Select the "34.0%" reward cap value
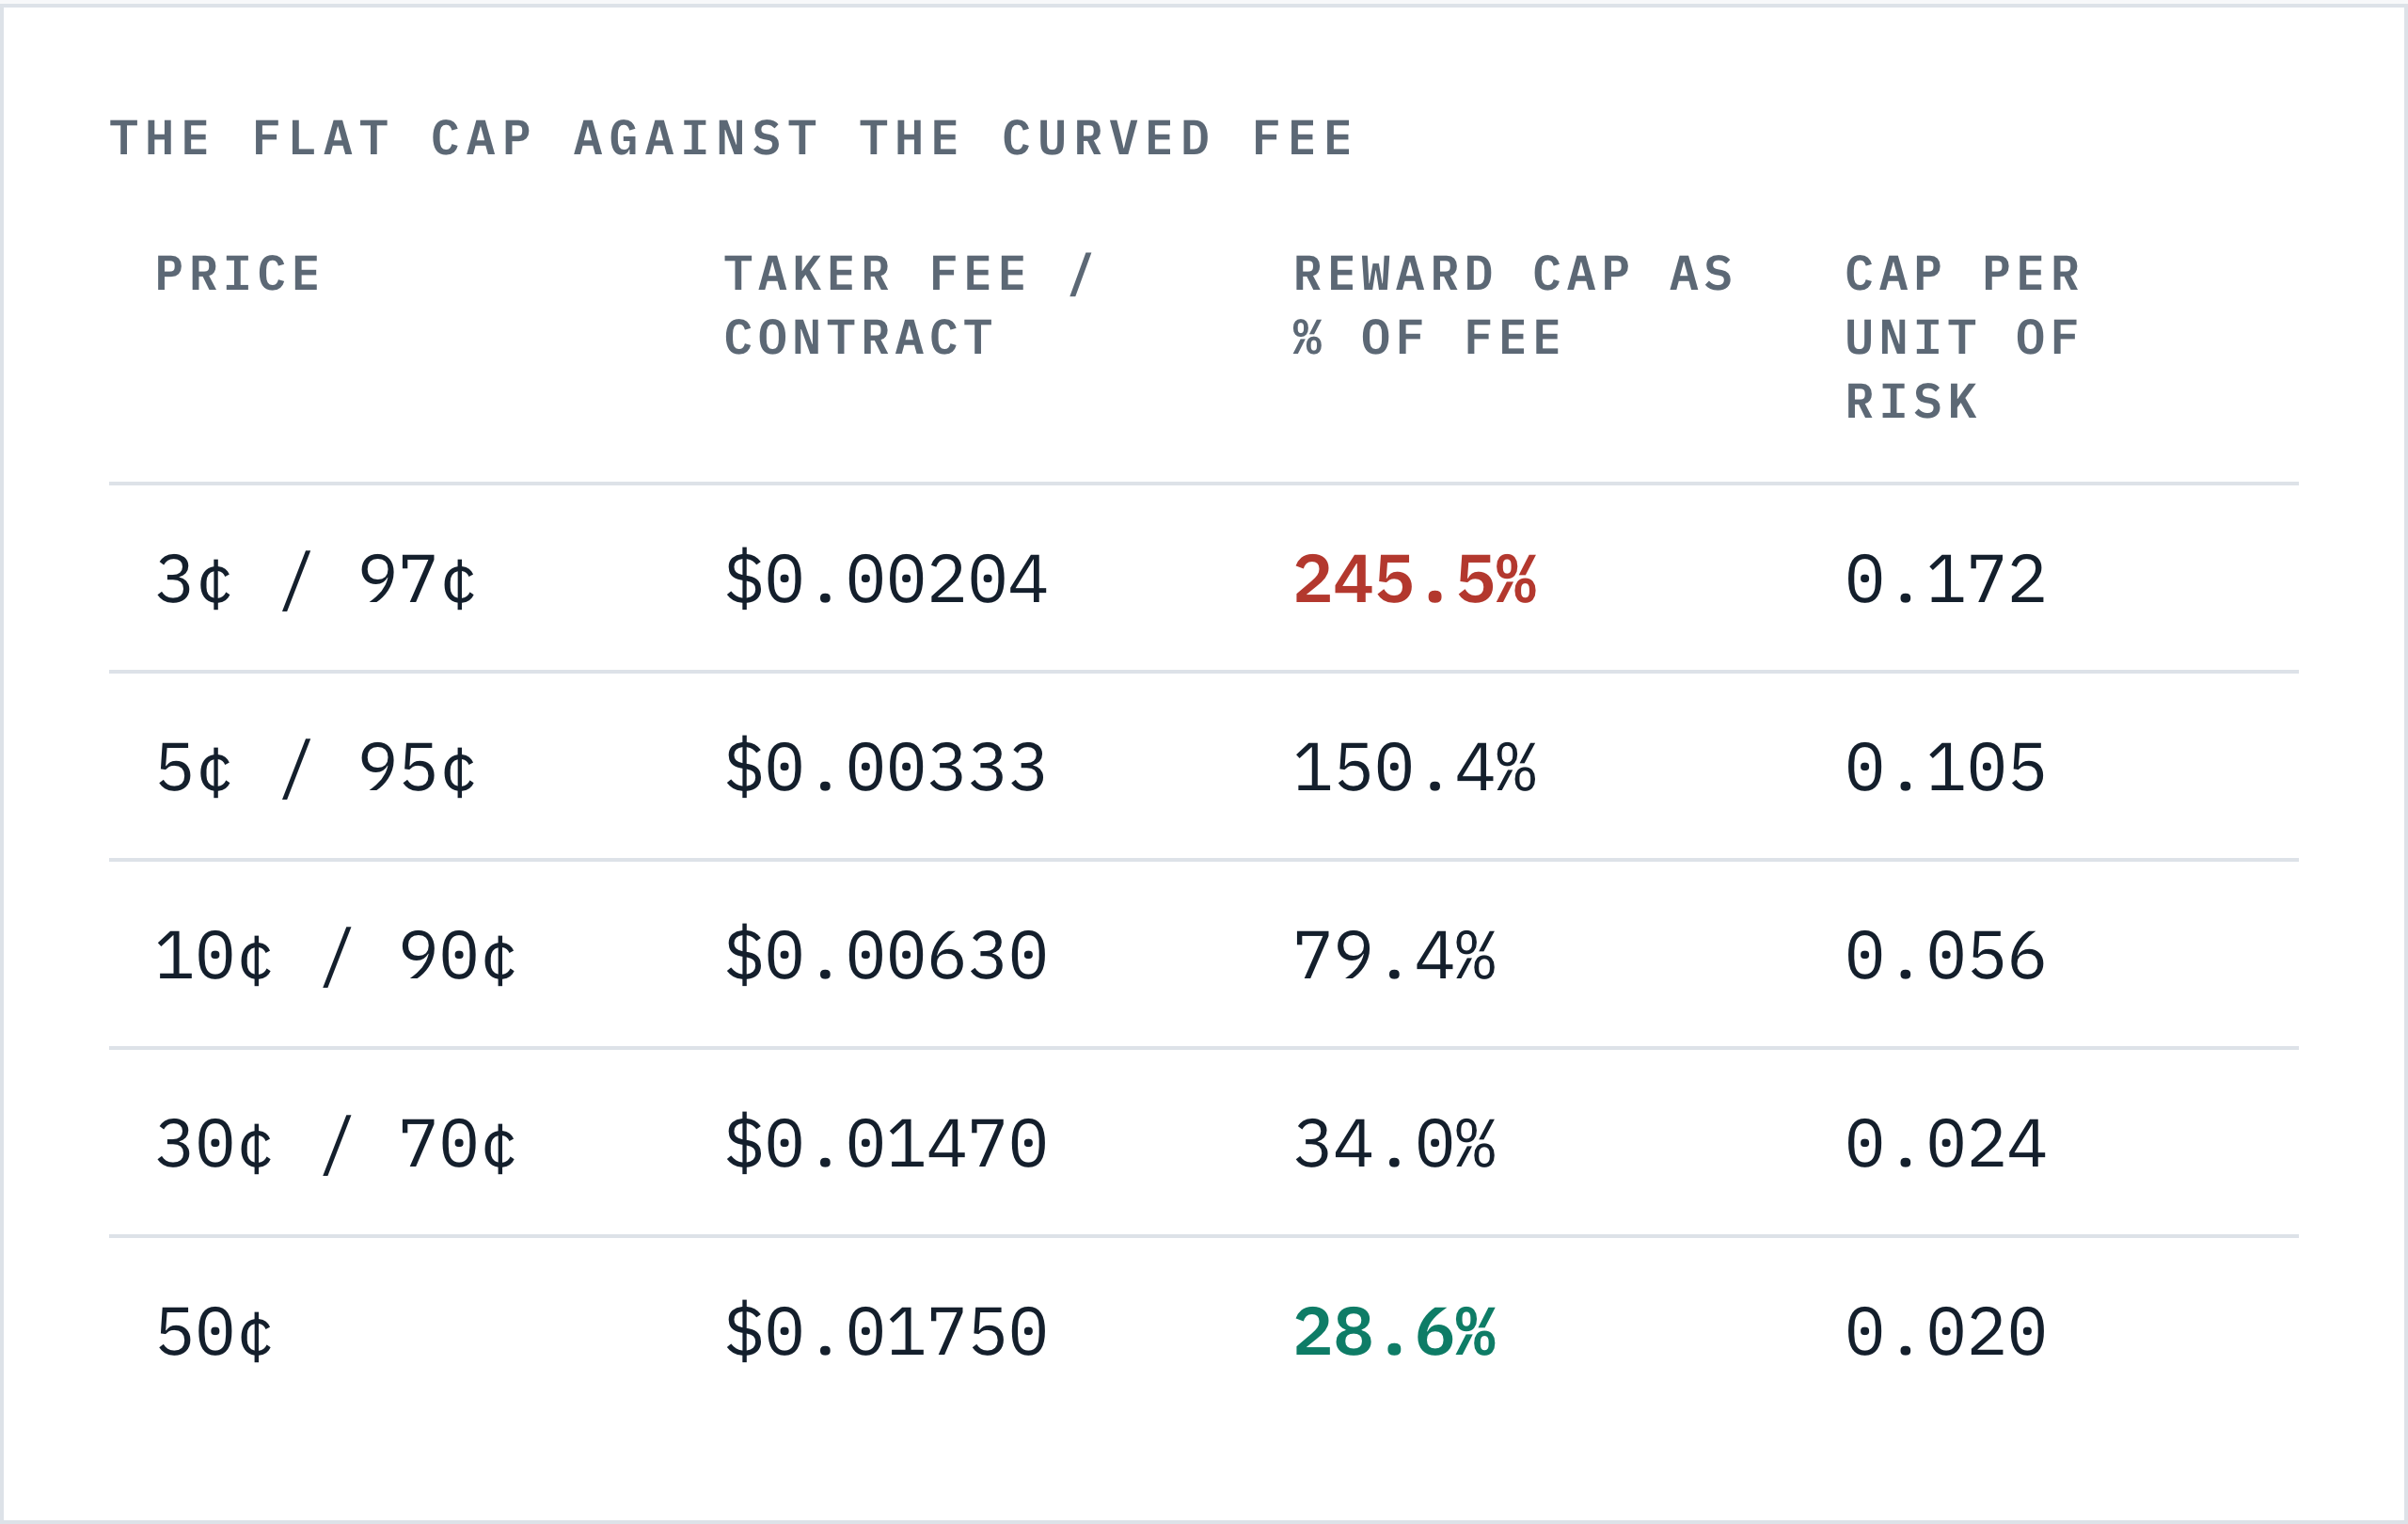This screenshot has width=2408, height=1524. tap(1394, 1144)
